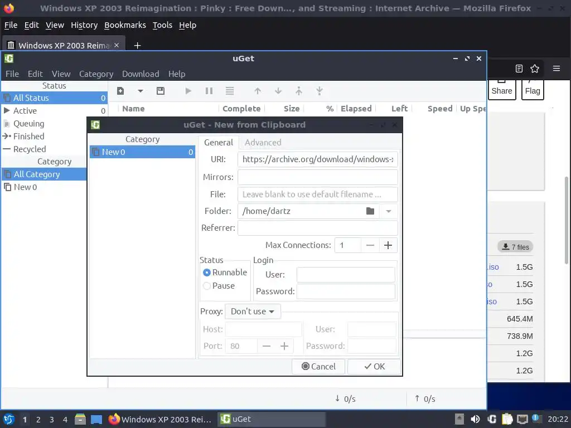Screen dimensions: 571x428
Task: Open a new Firefox tab with plus
Action: click(x=137, y=46)
